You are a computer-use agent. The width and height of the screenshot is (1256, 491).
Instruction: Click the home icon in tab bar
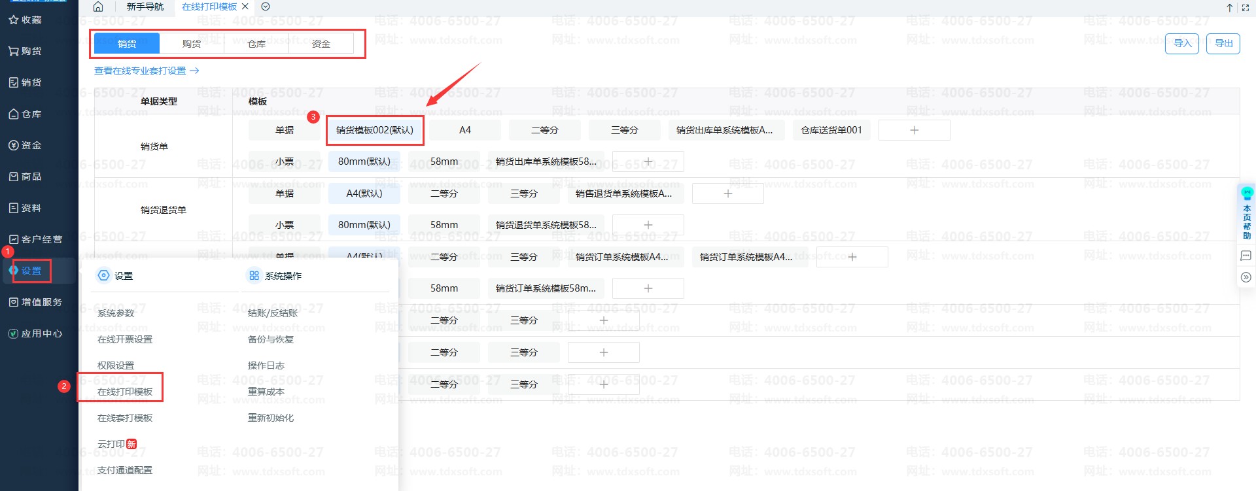pyautogui.click(x=98, y=7)
